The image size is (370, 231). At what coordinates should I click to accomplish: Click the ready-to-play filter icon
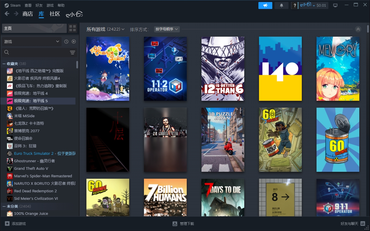click(x=74, y=42)
